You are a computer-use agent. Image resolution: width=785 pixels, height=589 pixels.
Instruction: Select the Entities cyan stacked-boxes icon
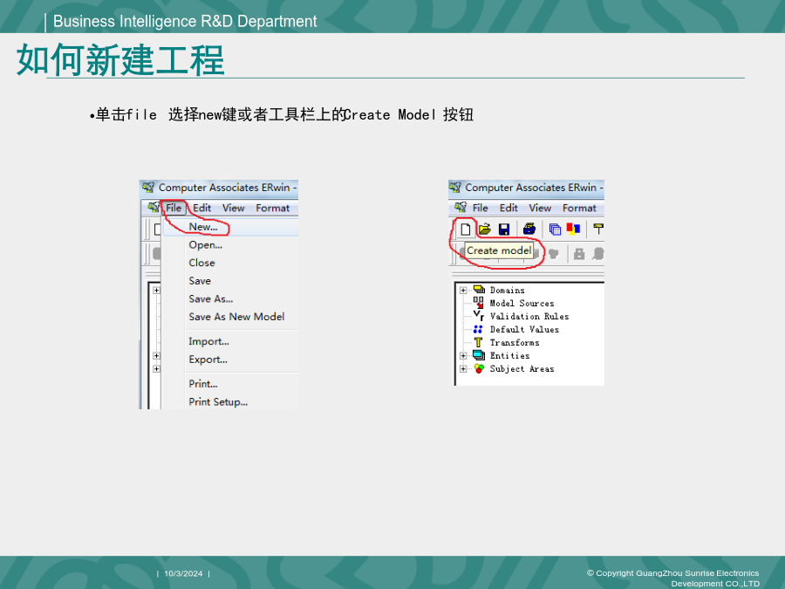(x=479, y=355)
